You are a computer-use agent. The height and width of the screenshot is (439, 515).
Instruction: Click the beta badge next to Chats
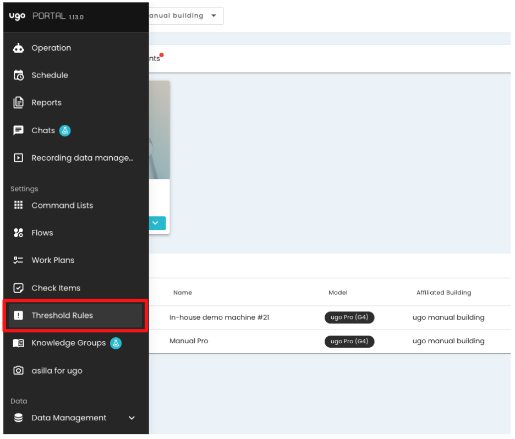65,130
